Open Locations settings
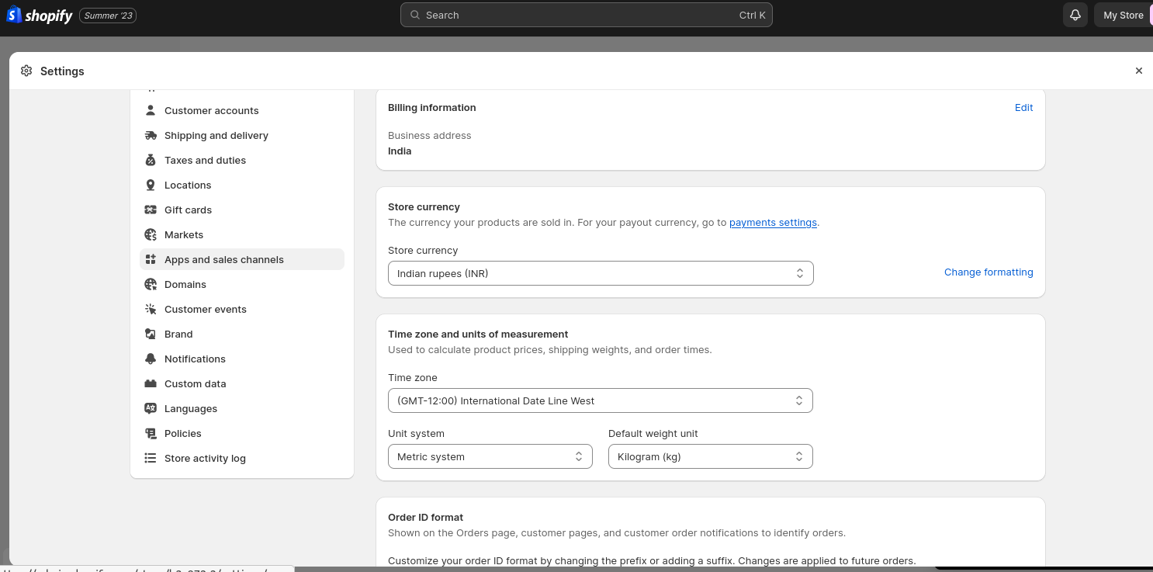This screenshot has height=572, width=1153. [x=242, y=185]
